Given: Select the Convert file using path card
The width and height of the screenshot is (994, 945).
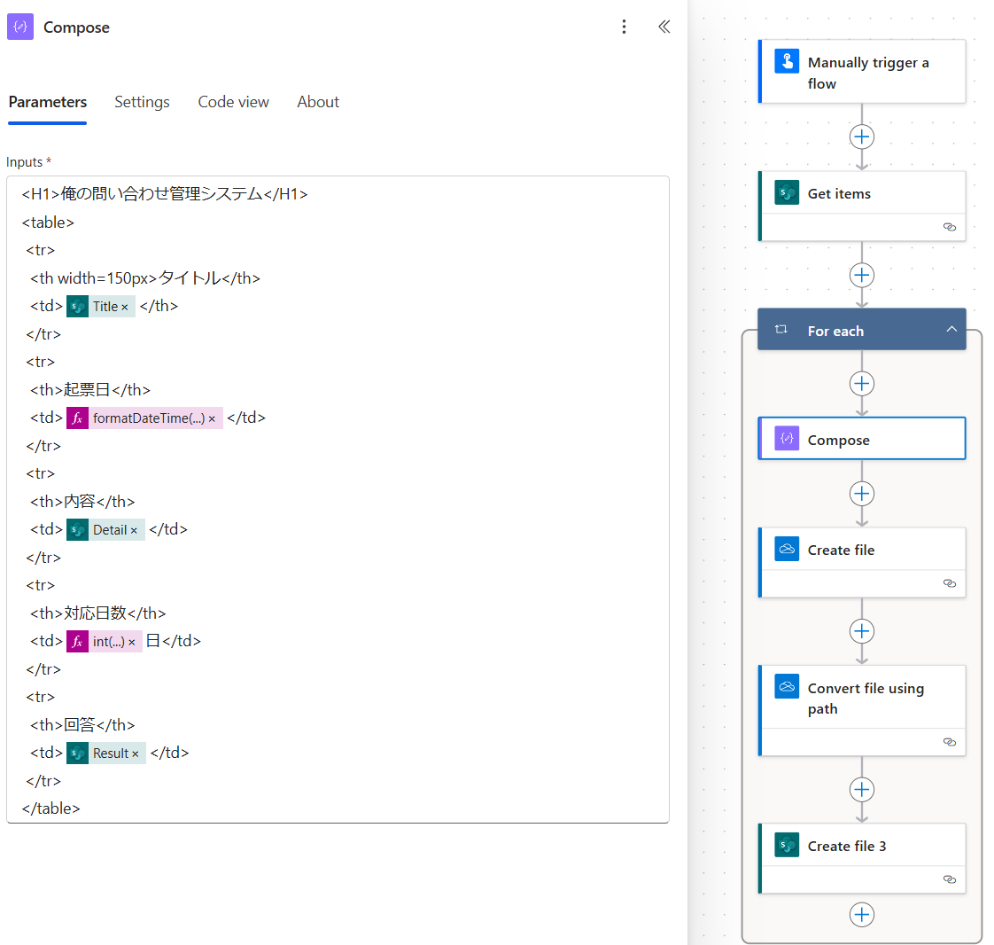Looking at the screenshot, I should pos(862,710).
